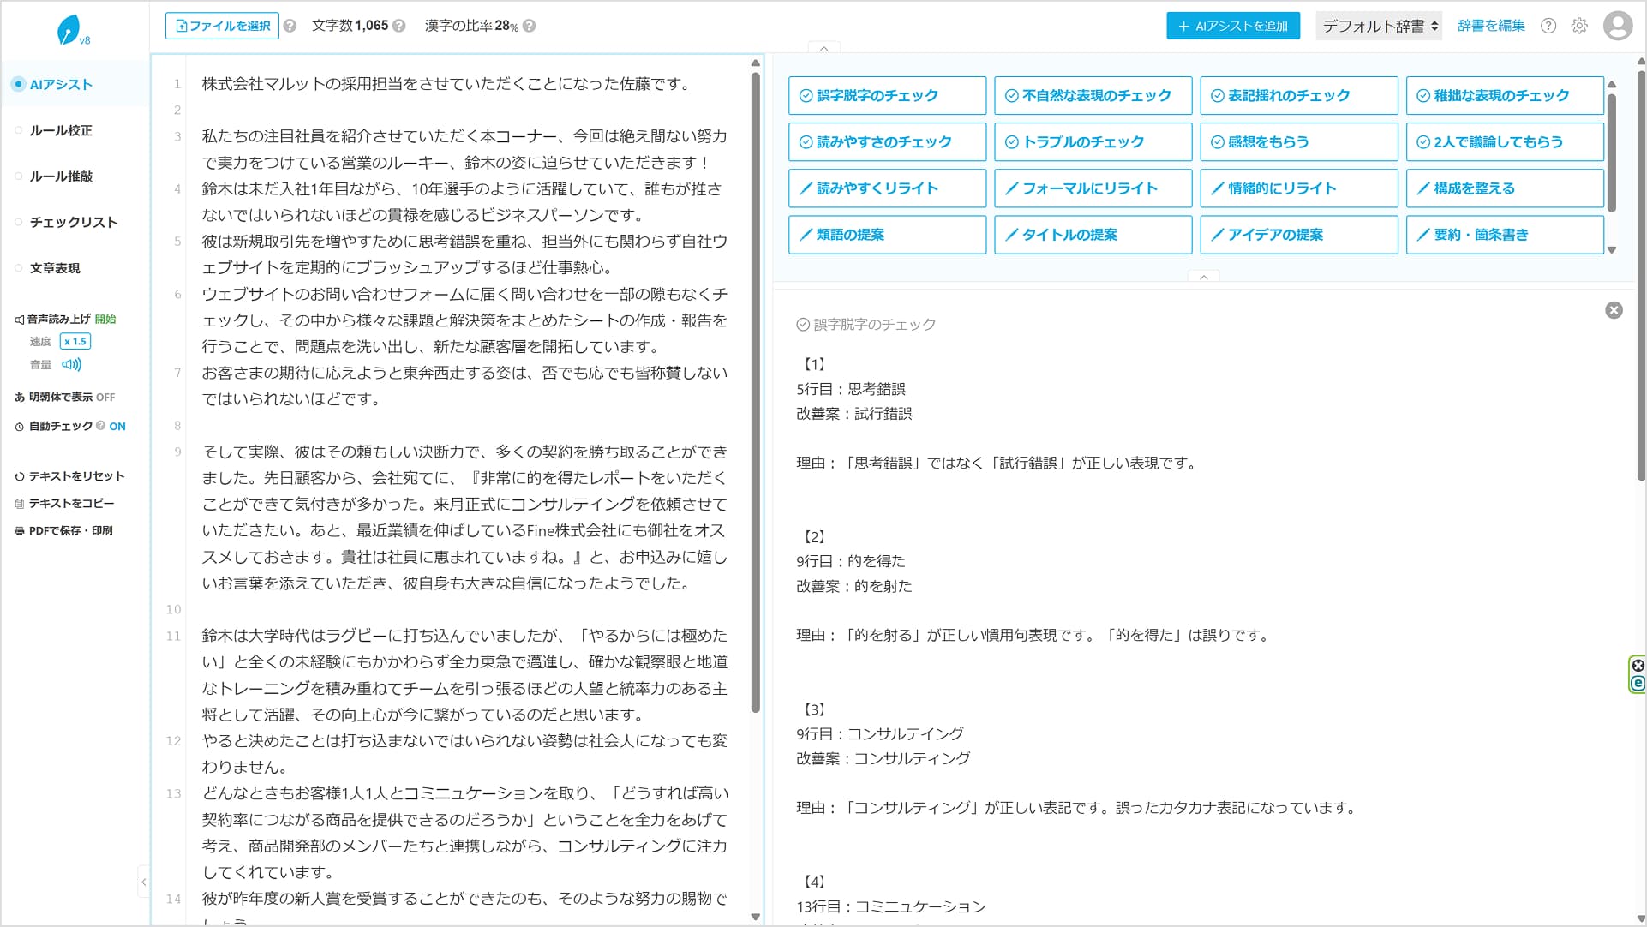Viewport: 1647px width, 927px height.
Task: Click the help icon beside 漢字の比率
Action: (530, 26)
